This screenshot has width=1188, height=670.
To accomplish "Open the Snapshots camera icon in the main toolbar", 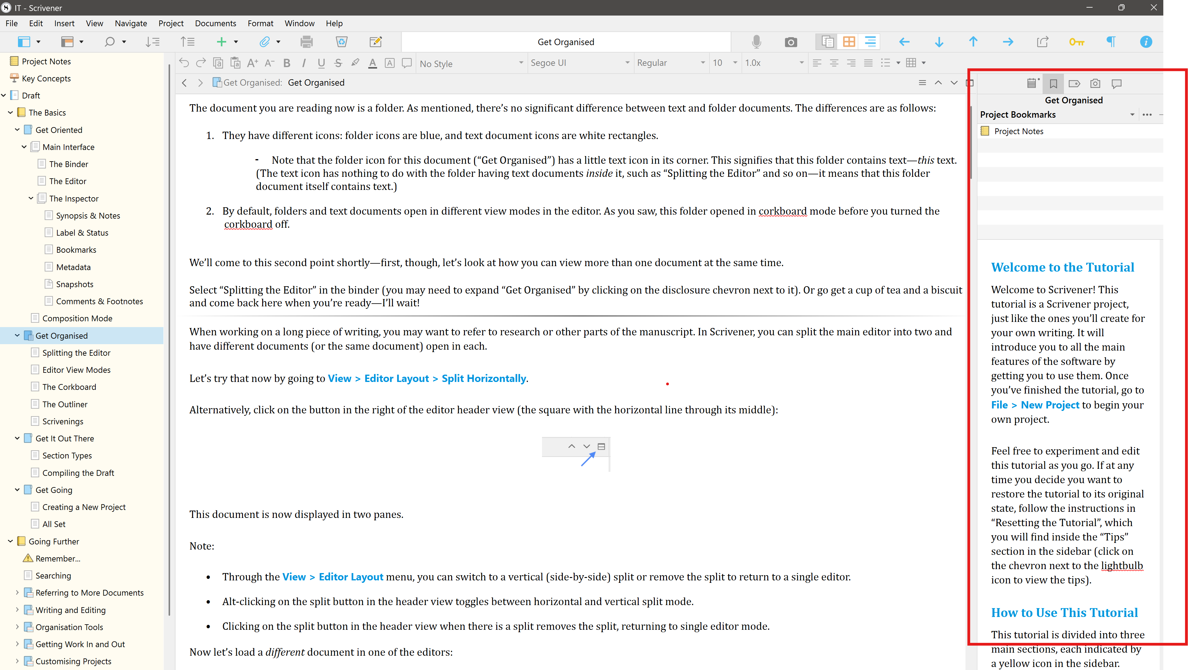I will [x=790, y=42].
